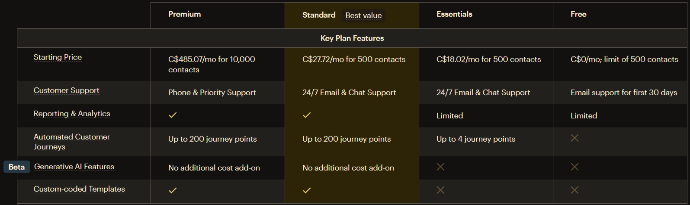Click the Standard Custom-coded Templates checkmark
This screenshot has height=205, width=690.
307,190
